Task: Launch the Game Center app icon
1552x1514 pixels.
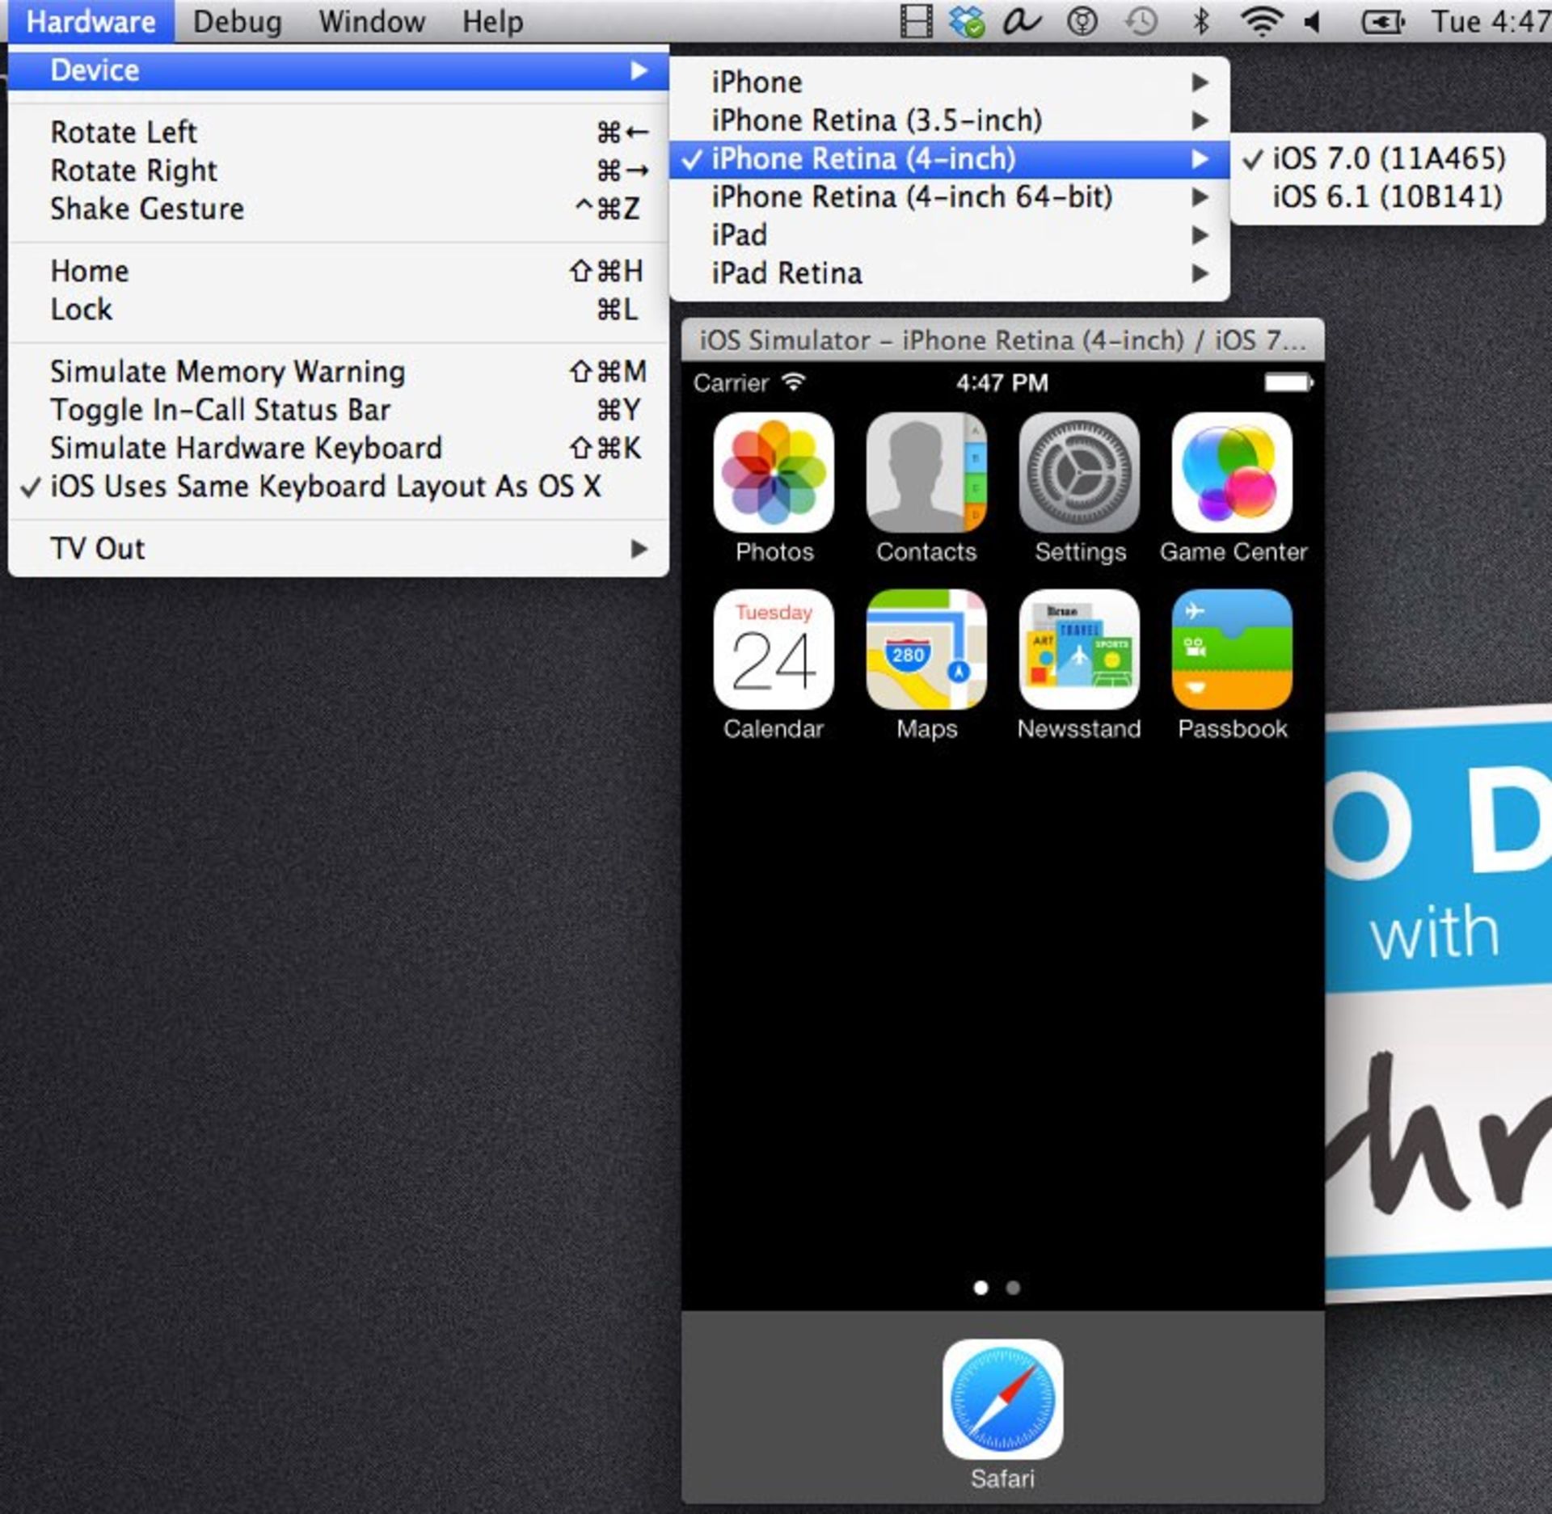Action: click(x=1232, y=472)
